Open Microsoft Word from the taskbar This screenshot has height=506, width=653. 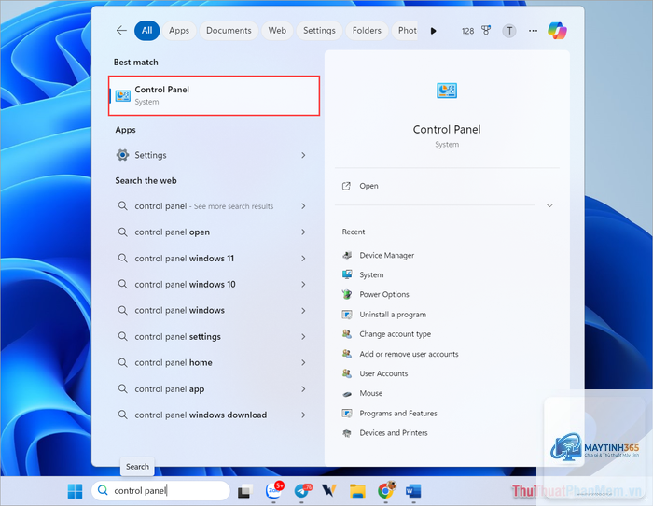413,491
